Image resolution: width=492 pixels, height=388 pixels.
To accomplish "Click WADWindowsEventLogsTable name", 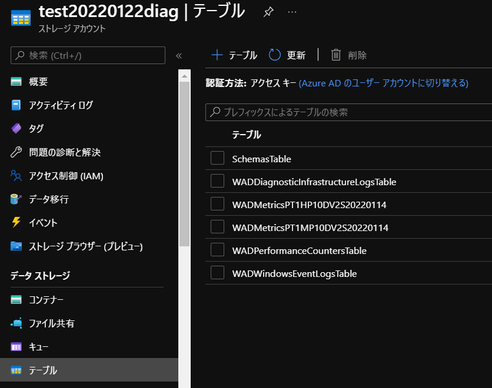I will coord(294,273).
